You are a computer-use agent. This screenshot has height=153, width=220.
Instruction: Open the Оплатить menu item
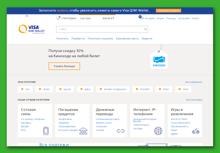[x=62, y=39]
